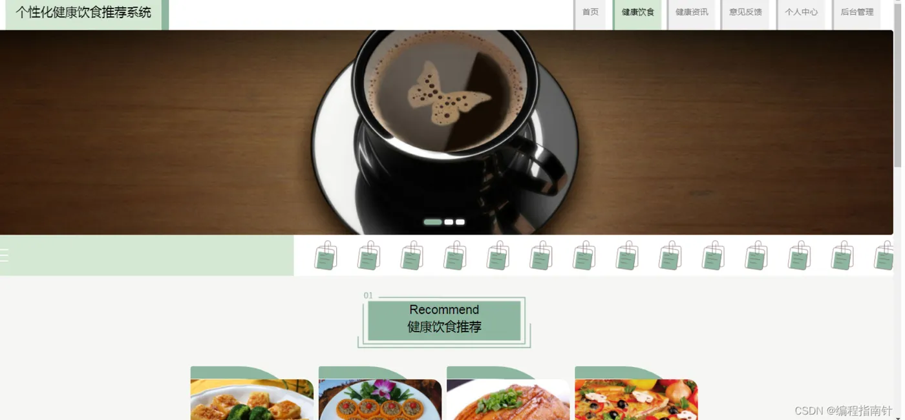The image size is (905, 420).
Task: Open the 后台管理 link
Action: pyautogui.click(x=857, y=12)
